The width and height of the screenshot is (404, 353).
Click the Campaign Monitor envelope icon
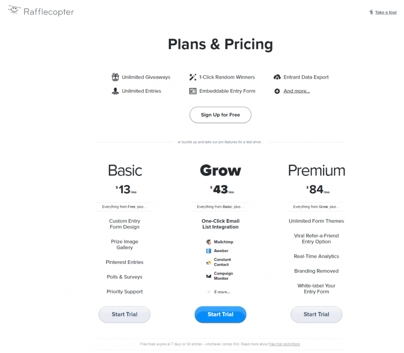(209, 276)
